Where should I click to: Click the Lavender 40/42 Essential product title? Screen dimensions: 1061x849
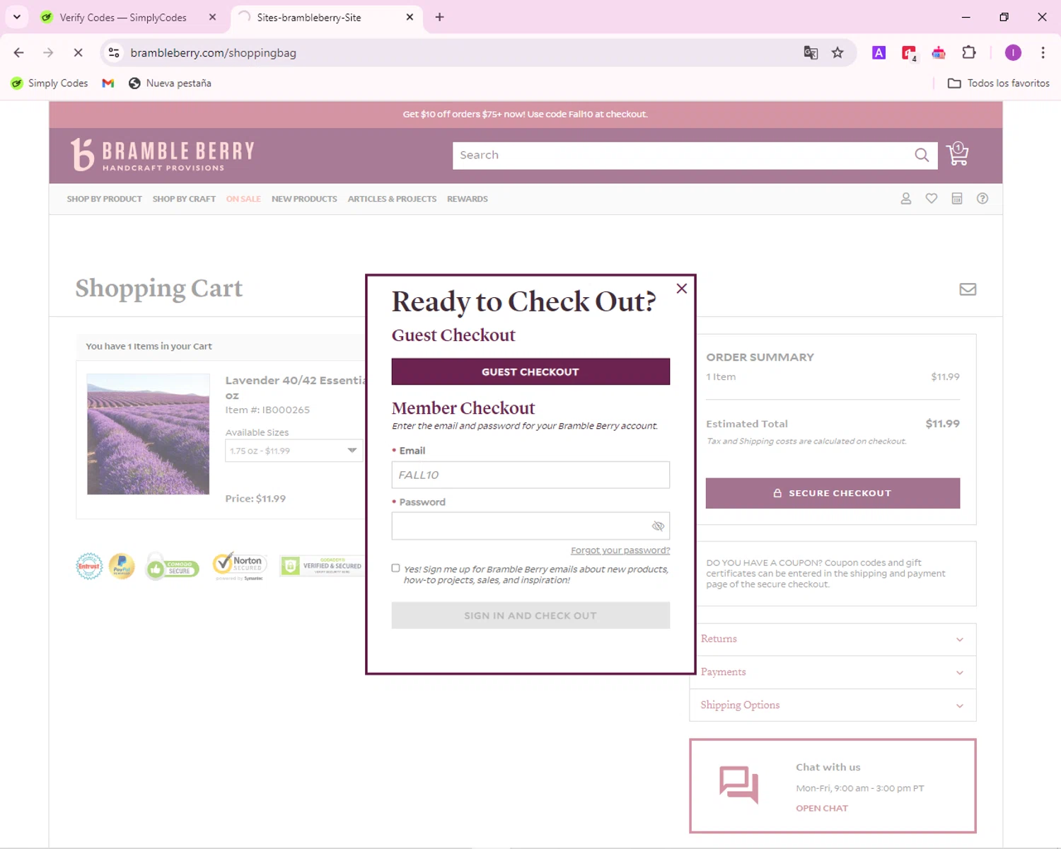[295, 388]
